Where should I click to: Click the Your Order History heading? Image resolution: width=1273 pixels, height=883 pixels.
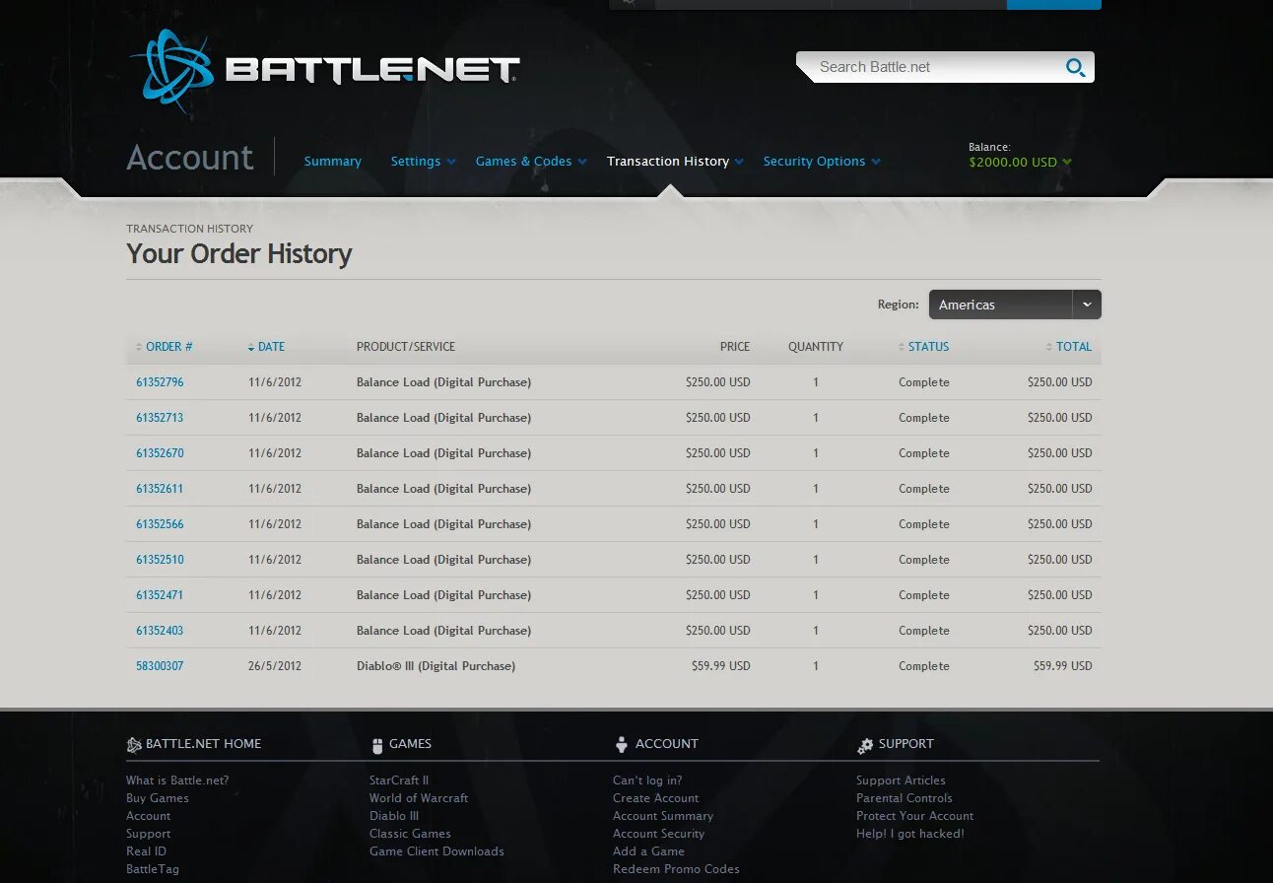coord(239,254)
